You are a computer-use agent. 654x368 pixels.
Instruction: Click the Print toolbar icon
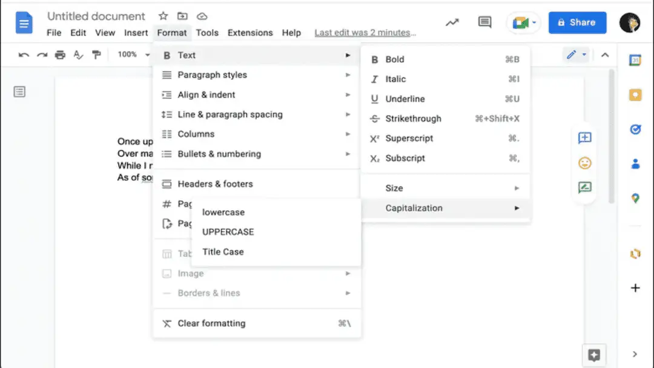60,54
